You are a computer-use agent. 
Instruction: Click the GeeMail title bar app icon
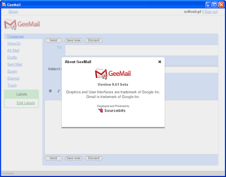tap(4, 5)
